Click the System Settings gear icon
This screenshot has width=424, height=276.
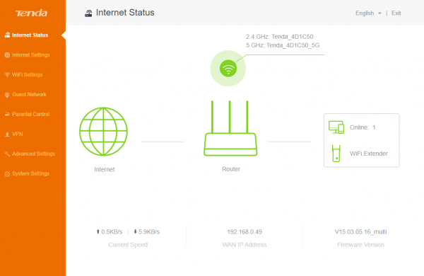[x=7, y=174]
